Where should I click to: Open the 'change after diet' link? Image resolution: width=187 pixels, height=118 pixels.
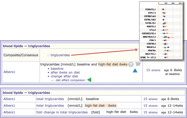click(x=64, y=76)
